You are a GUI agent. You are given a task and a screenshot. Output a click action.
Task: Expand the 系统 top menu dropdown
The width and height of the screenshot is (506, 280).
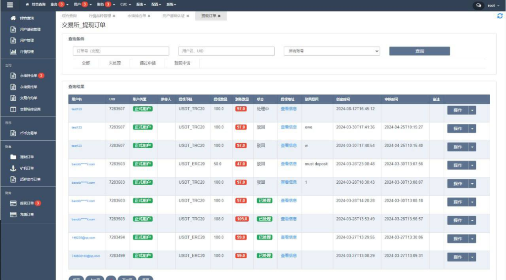171,4
